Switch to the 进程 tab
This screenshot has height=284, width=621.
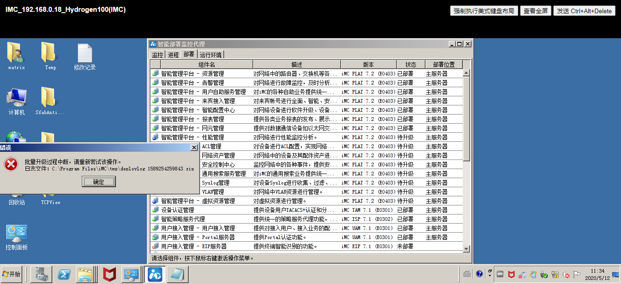173,55
